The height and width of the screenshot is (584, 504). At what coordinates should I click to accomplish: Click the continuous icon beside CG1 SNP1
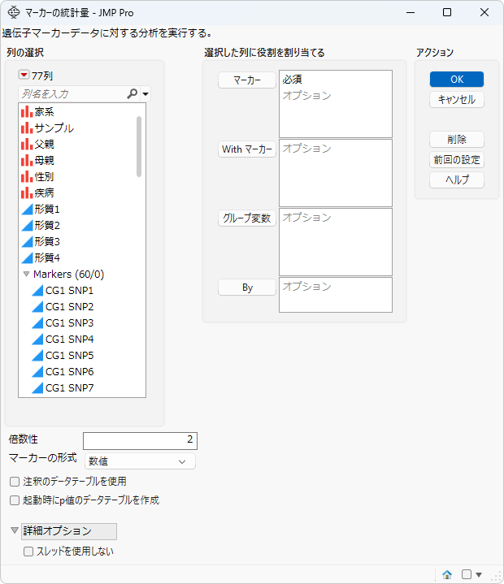[x=37, y=291]
